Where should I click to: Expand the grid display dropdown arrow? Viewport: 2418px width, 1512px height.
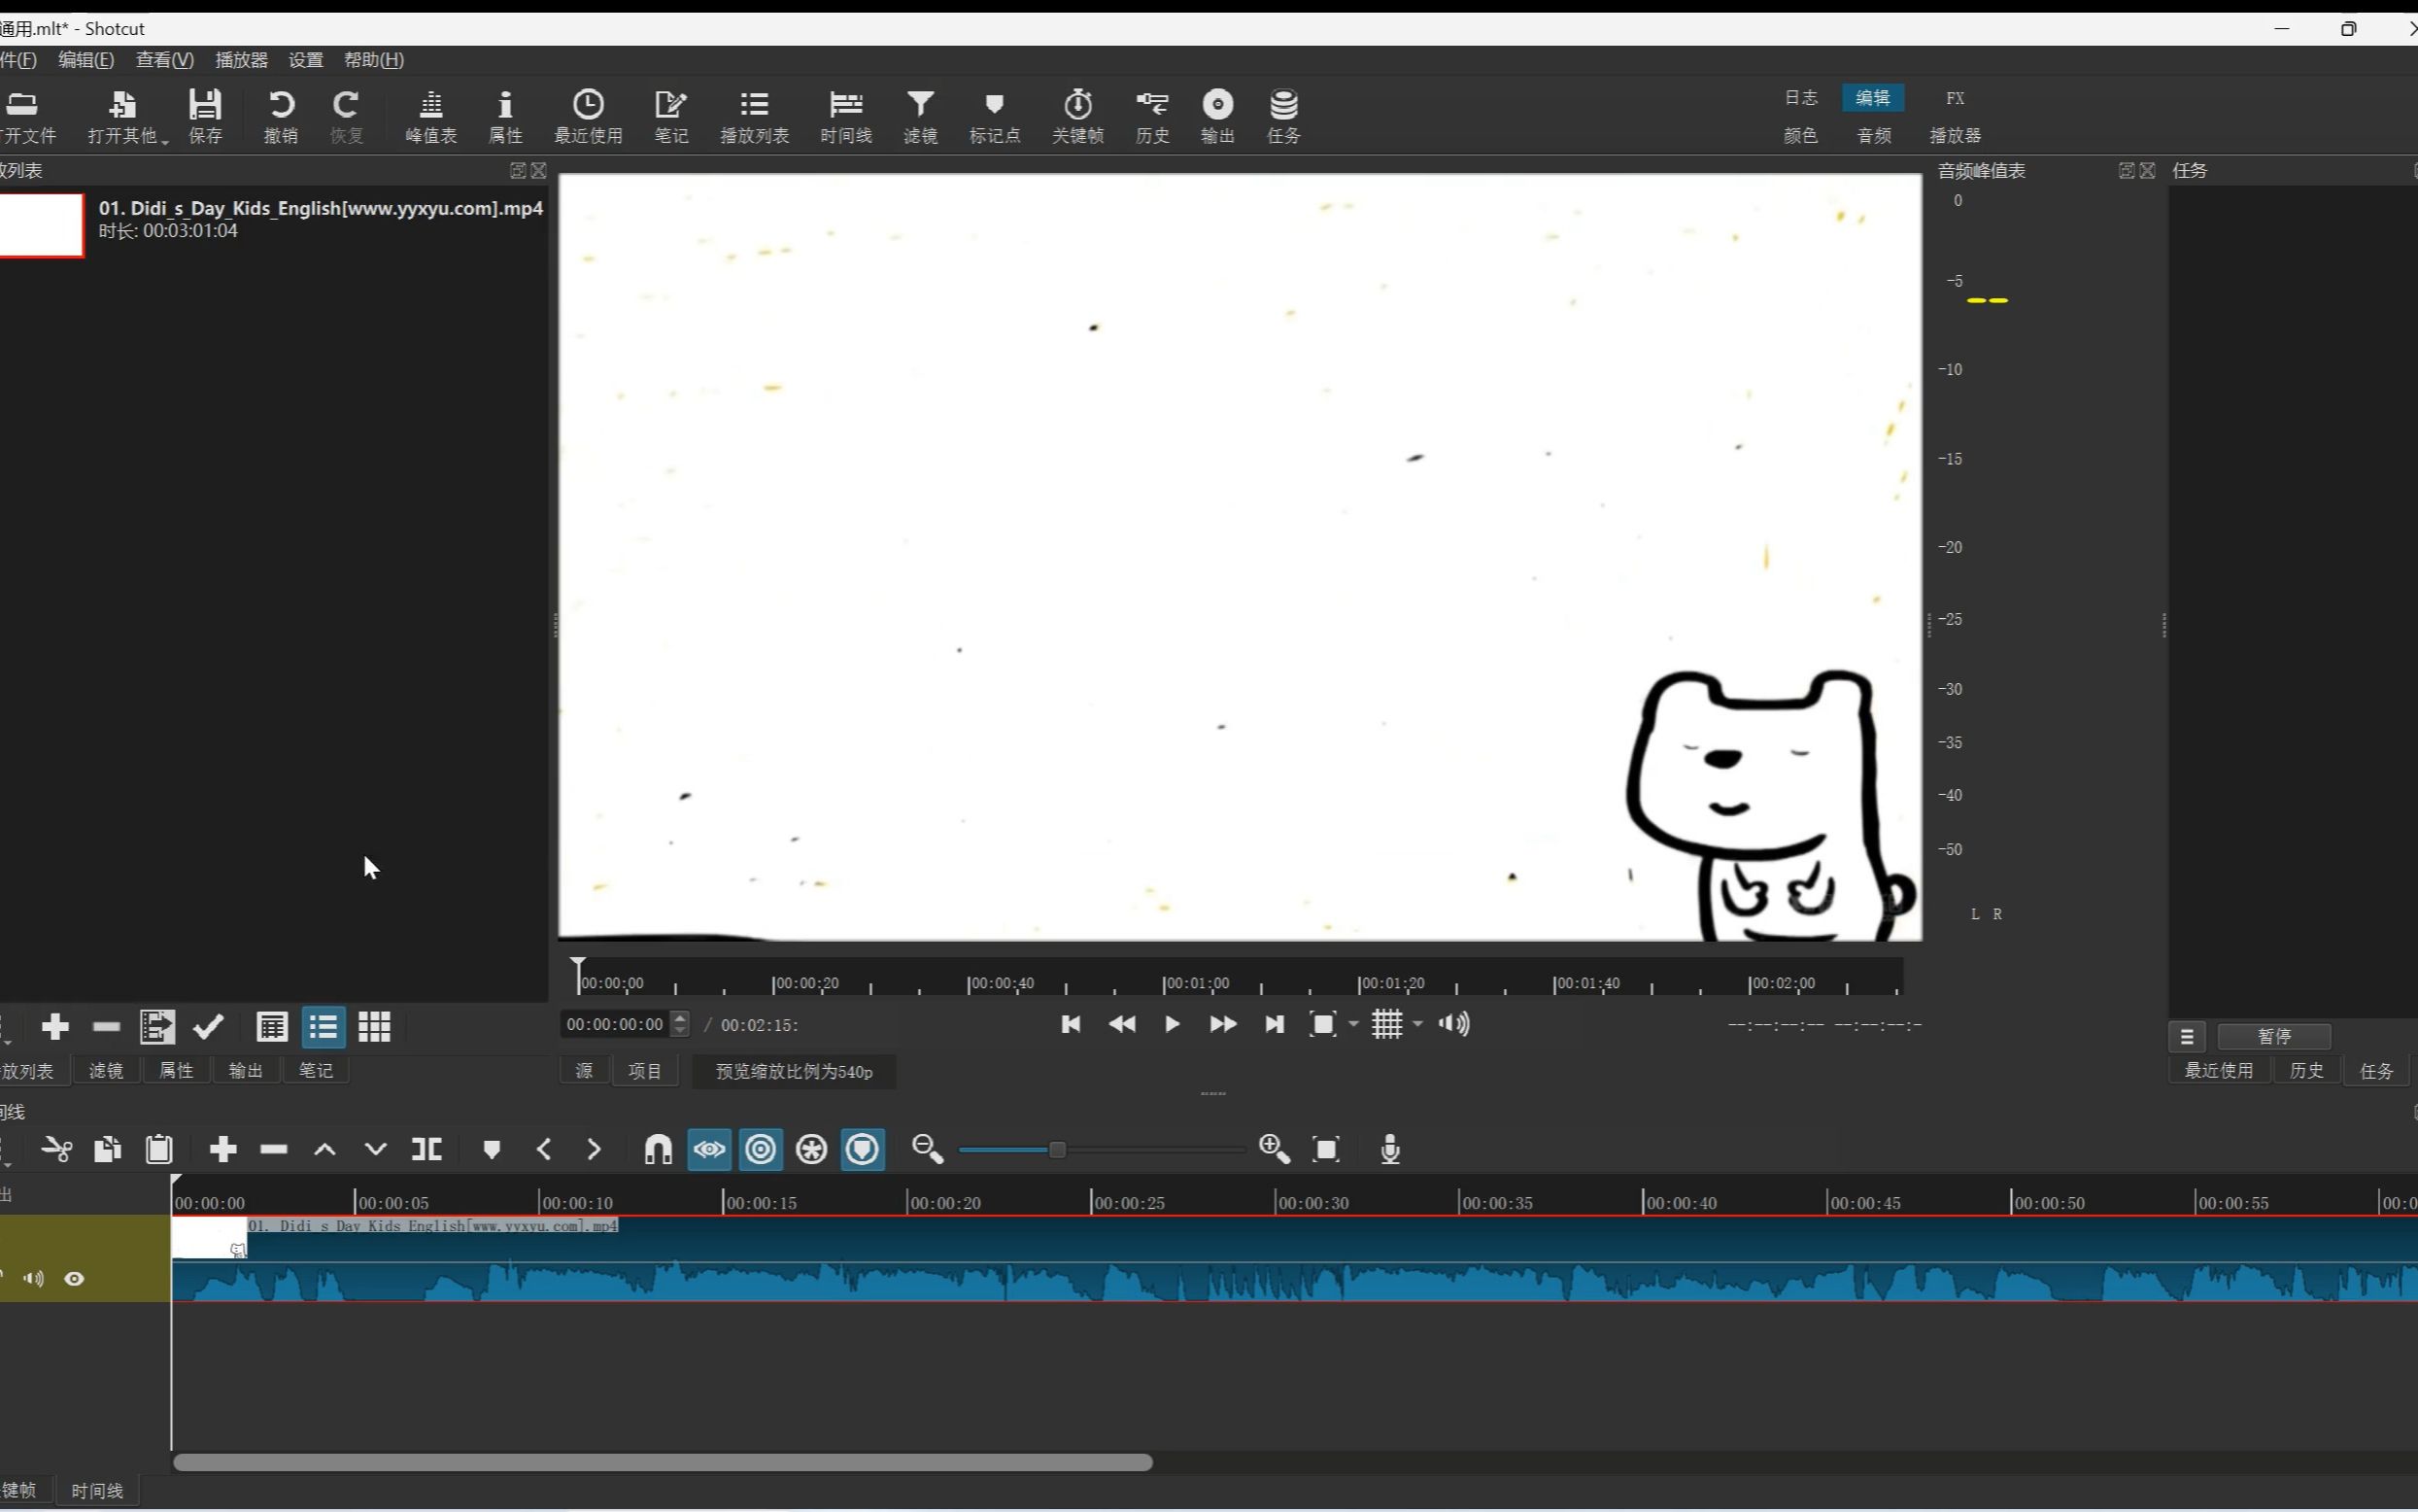point(1417,1024)
